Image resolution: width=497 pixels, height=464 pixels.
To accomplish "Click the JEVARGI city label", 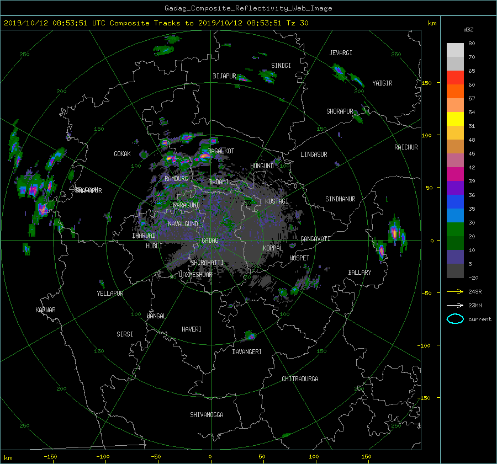I will click(x=341, y=53).
